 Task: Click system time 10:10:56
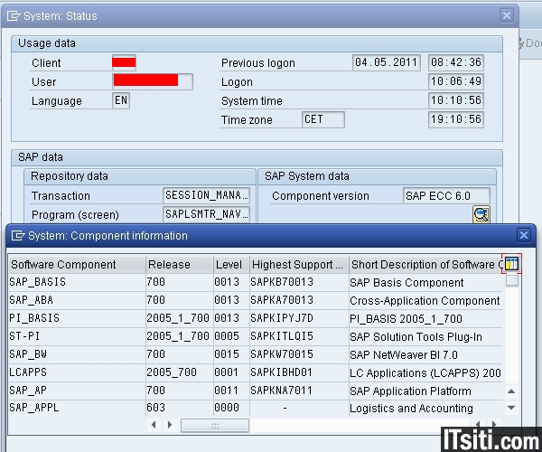pyautogui.click(x=456, y=100)
